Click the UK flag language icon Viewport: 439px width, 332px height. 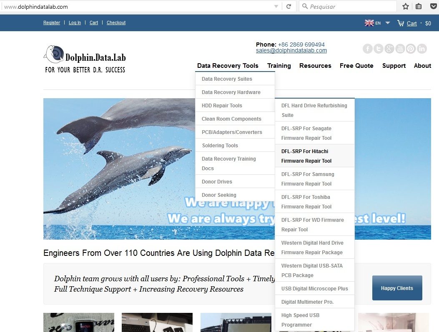(369, 23)
